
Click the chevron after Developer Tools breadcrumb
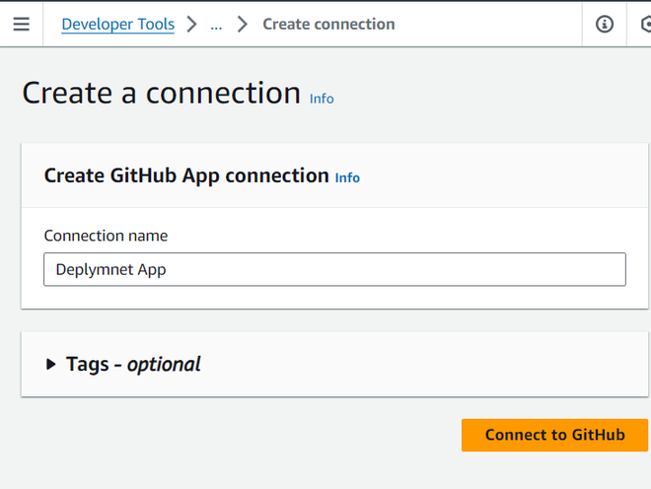pos(192,25)
